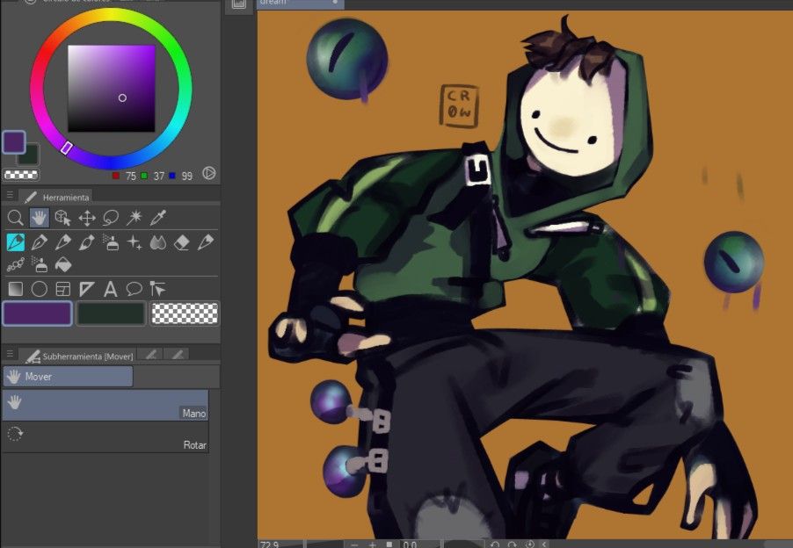
Task: Click the rotate canvas right icon
Action: (512, 544)
